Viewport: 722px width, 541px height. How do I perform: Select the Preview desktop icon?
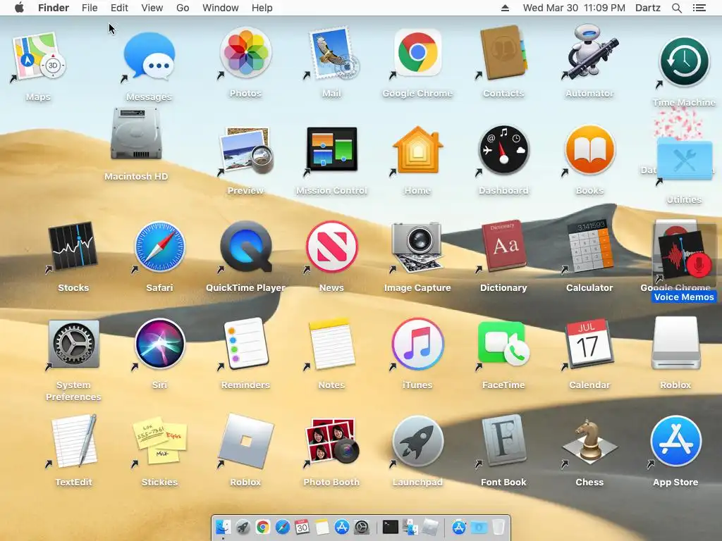click(x=245, y=151)
